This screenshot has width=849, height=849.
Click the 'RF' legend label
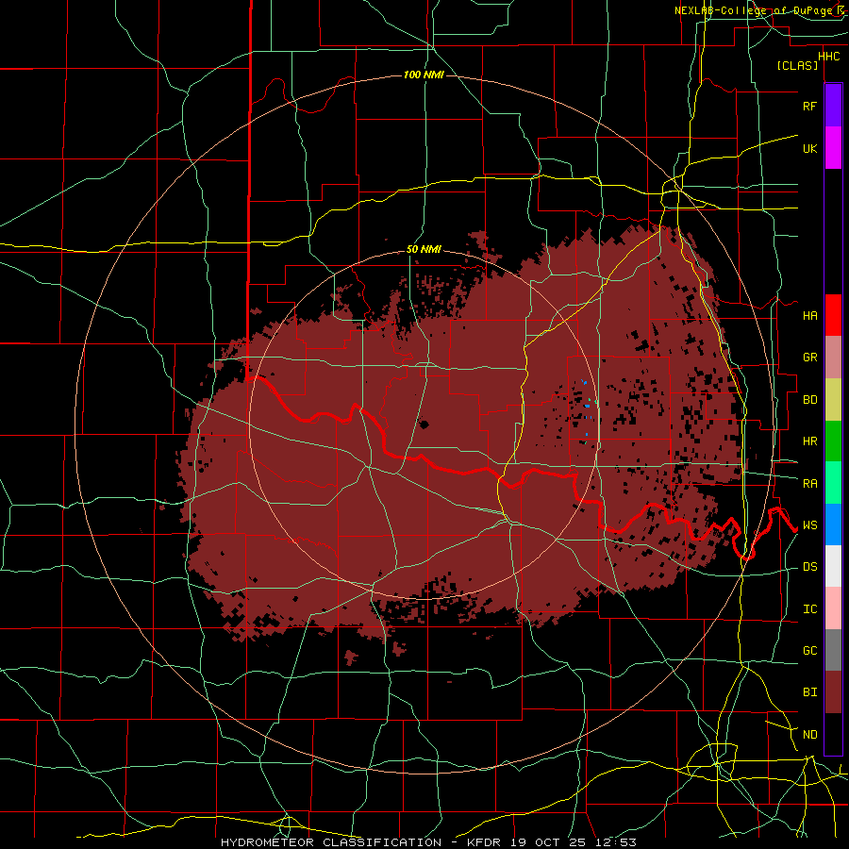coord(809,106)
